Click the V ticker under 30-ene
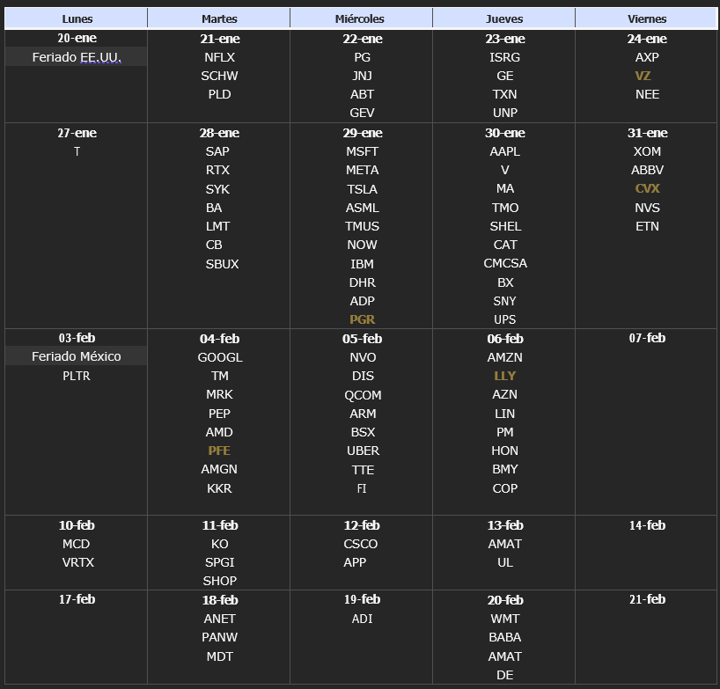Screen dimensions: 720x689 pyautogui.click(x=504, y=170)
